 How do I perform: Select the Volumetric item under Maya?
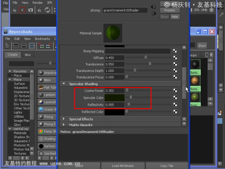(21, 88)
